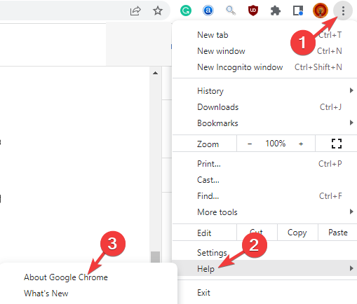Click the Share this page icon

pyautogui.click(x=135, y=11)
